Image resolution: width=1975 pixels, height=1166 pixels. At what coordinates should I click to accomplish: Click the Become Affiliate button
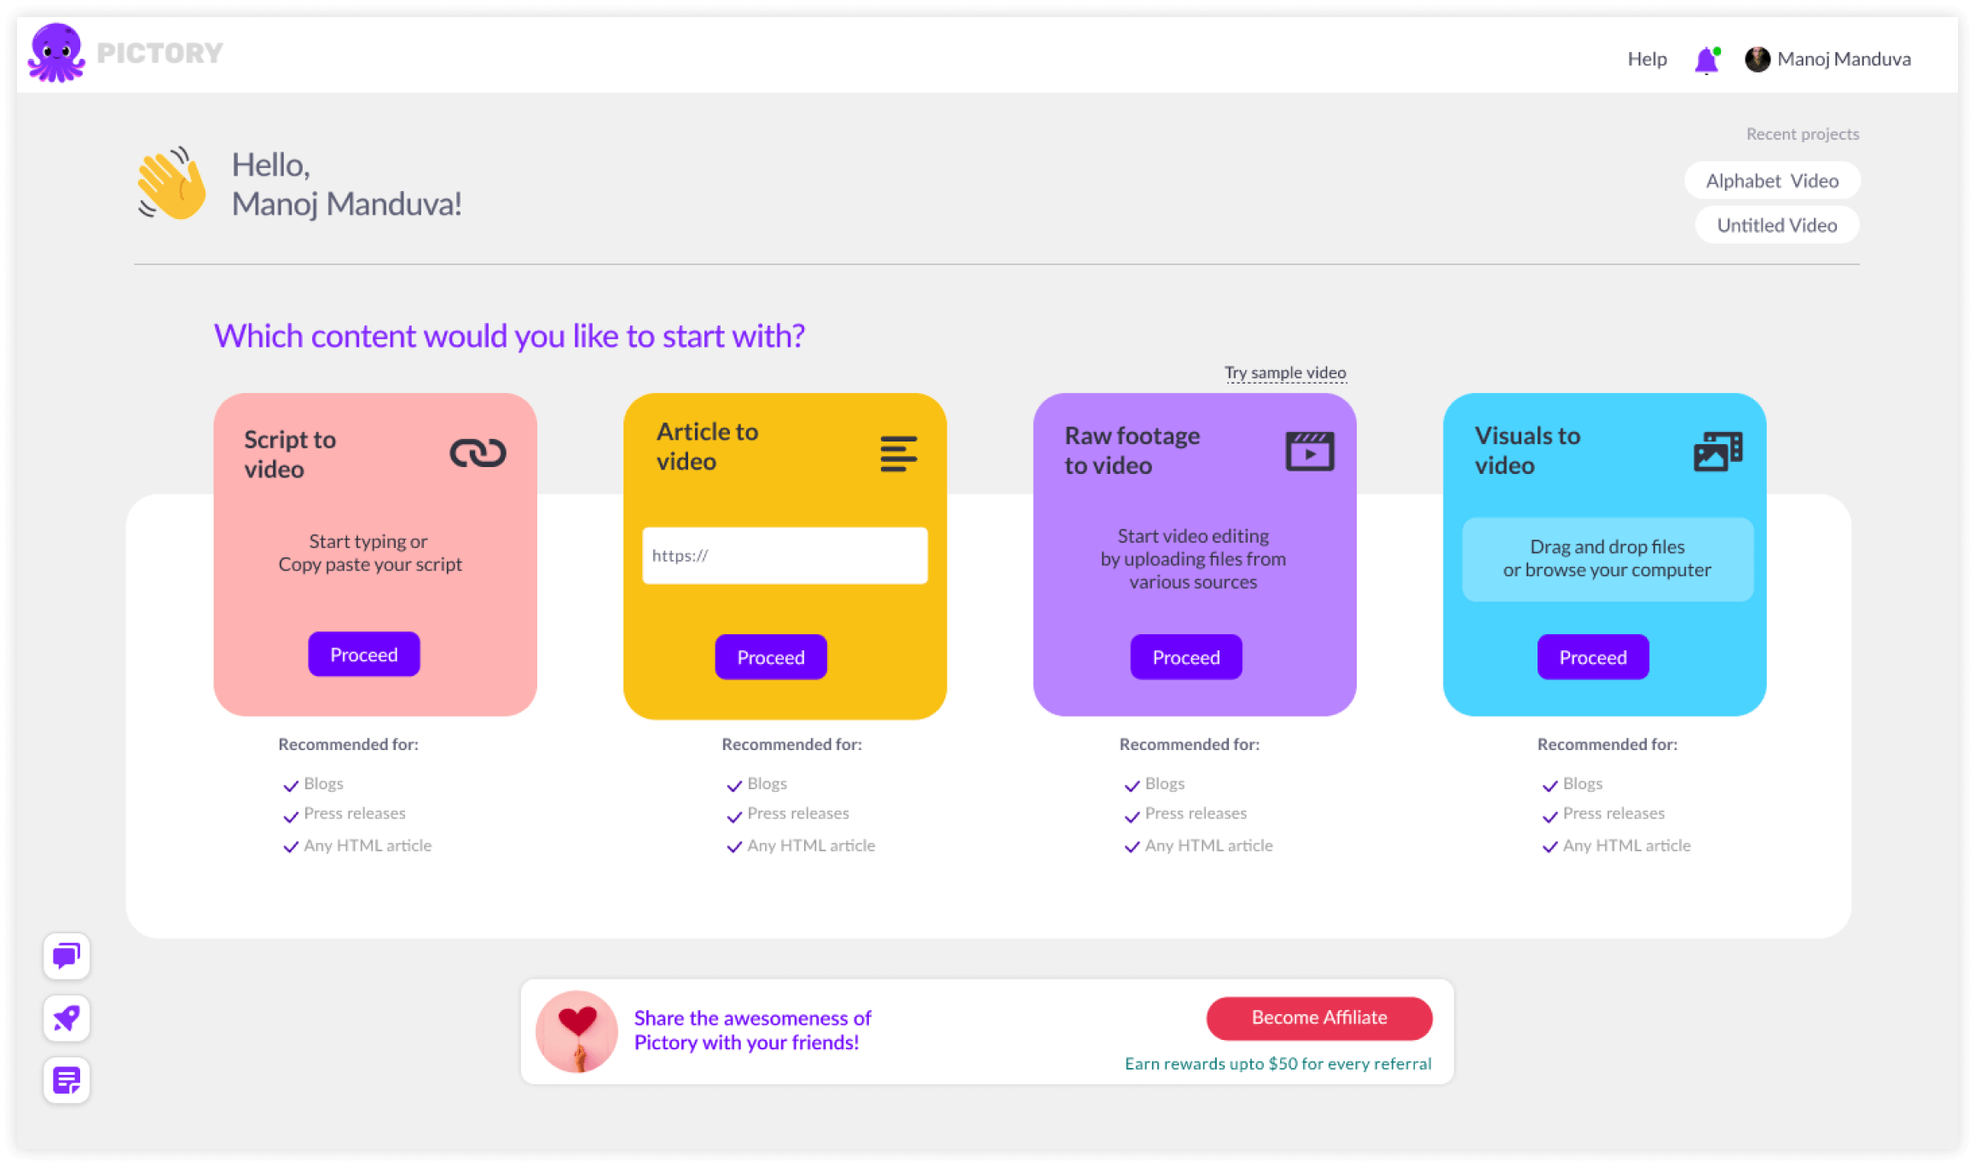click(x=1319, y=1018)
